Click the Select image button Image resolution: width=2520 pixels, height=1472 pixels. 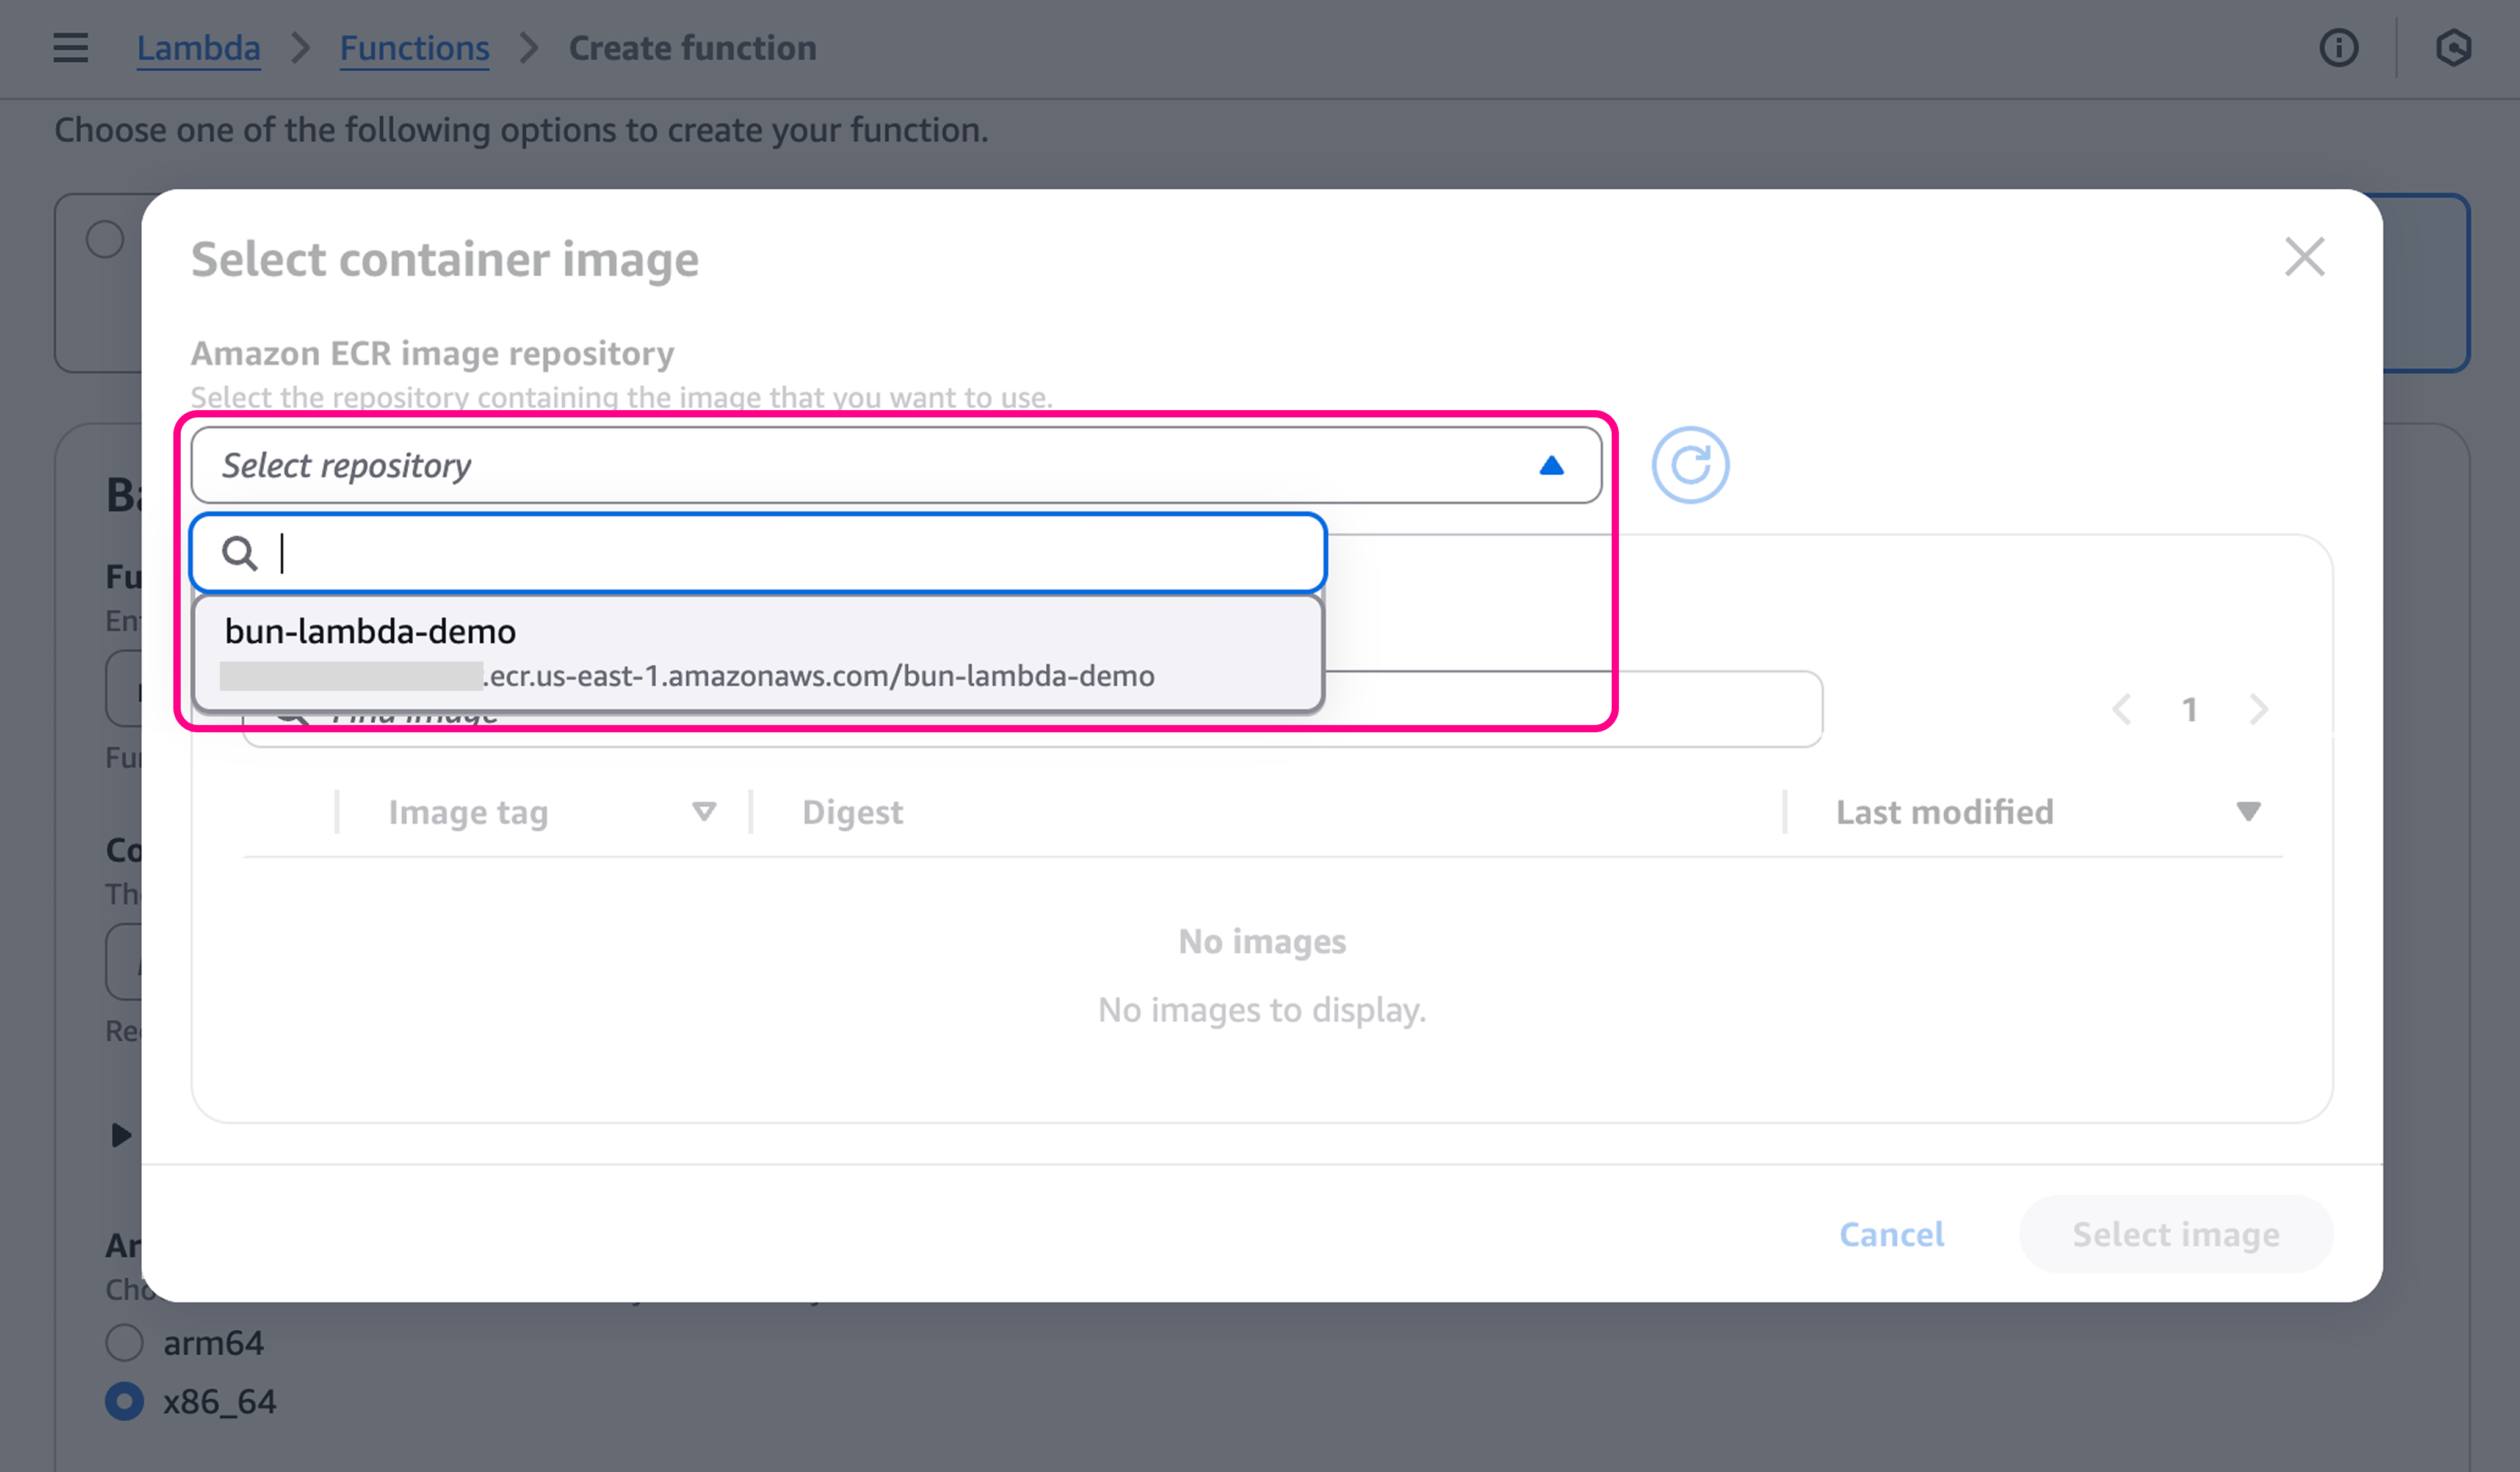pyautogui.click(x=2175, y=1234)
